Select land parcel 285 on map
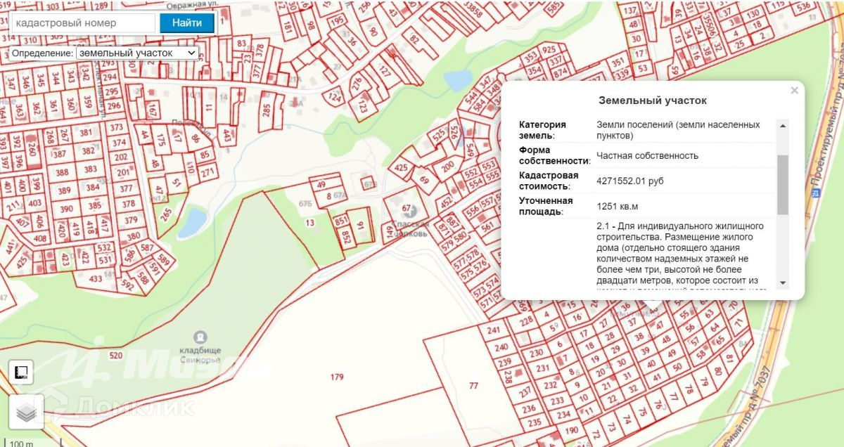The image size is (844, 447). point(266,110)
